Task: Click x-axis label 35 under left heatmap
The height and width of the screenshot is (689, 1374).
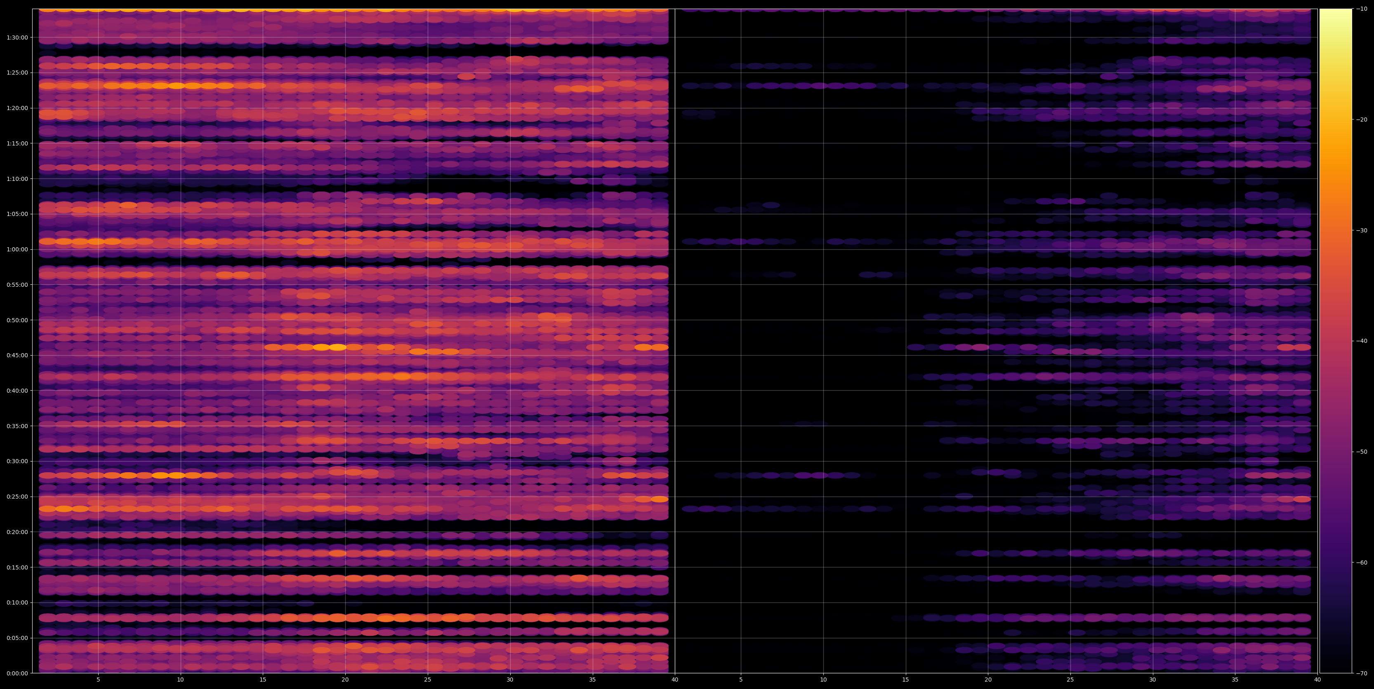Action: 593,680
